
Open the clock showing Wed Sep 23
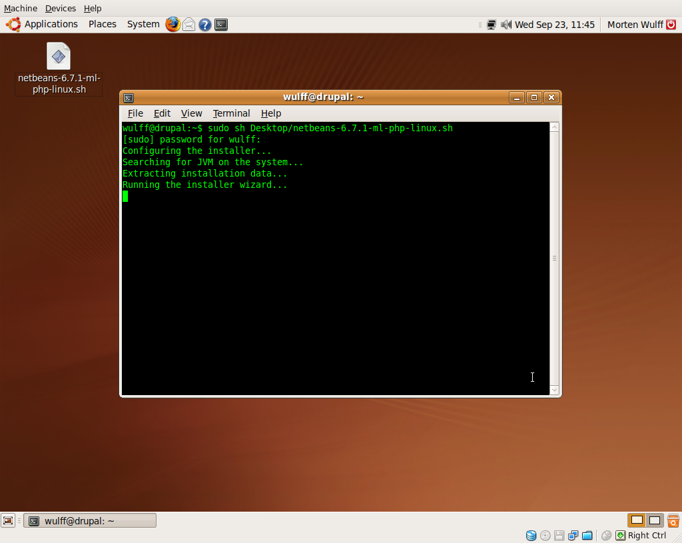point(555,25)
